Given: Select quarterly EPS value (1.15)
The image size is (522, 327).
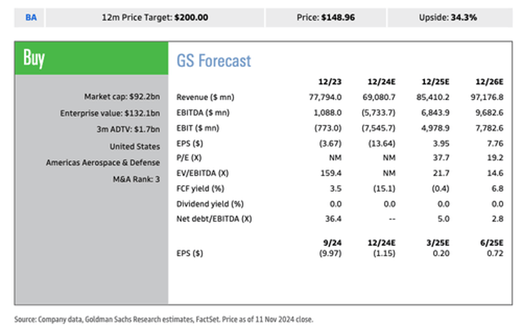Looking at the screenshot, I should pyautogui.click(x=384, y=253).
